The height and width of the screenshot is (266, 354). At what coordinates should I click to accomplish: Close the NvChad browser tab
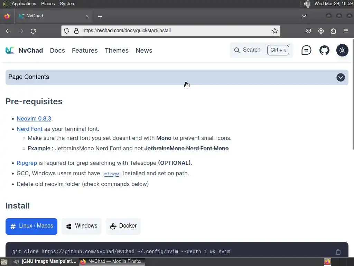pos(87,16)
